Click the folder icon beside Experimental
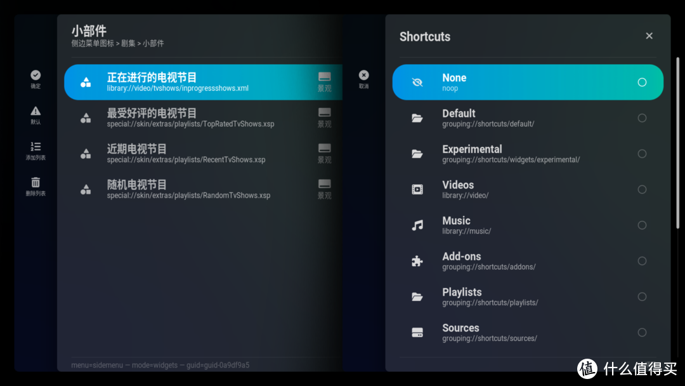 (417, 154)
